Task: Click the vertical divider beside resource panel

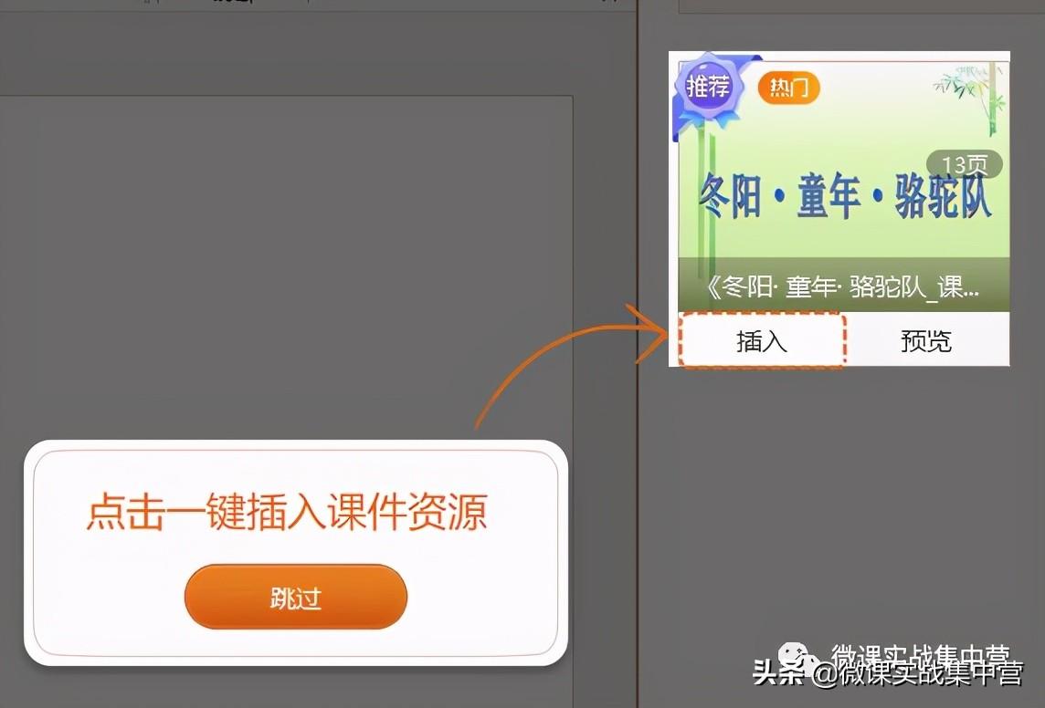Action: click(638, 354)
